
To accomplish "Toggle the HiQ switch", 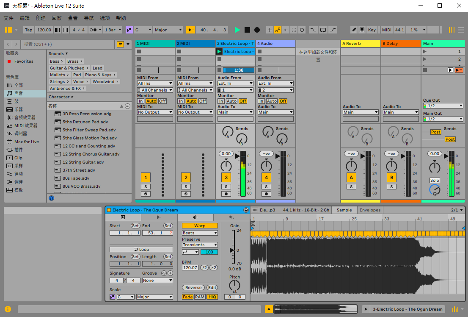I will [212, 297].
